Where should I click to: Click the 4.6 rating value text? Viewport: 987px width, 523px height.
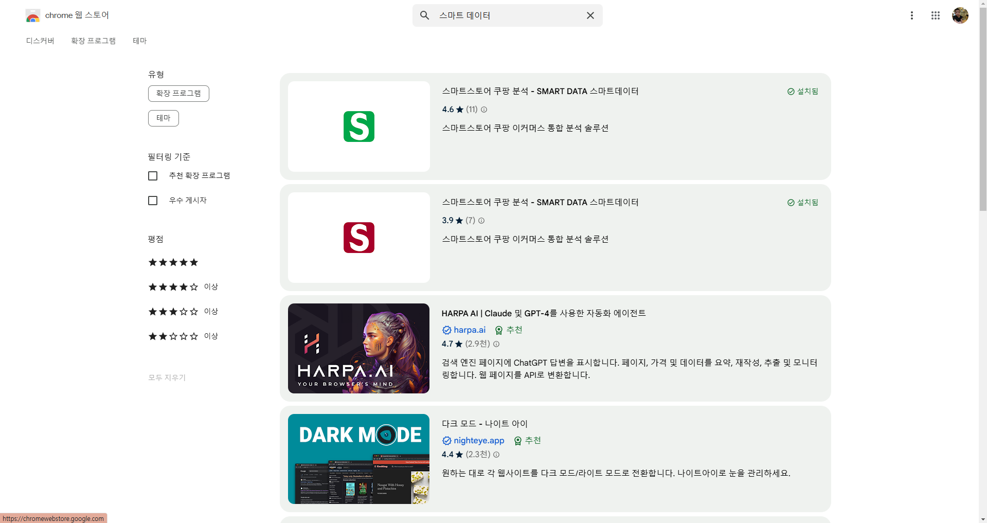[448, 110]
